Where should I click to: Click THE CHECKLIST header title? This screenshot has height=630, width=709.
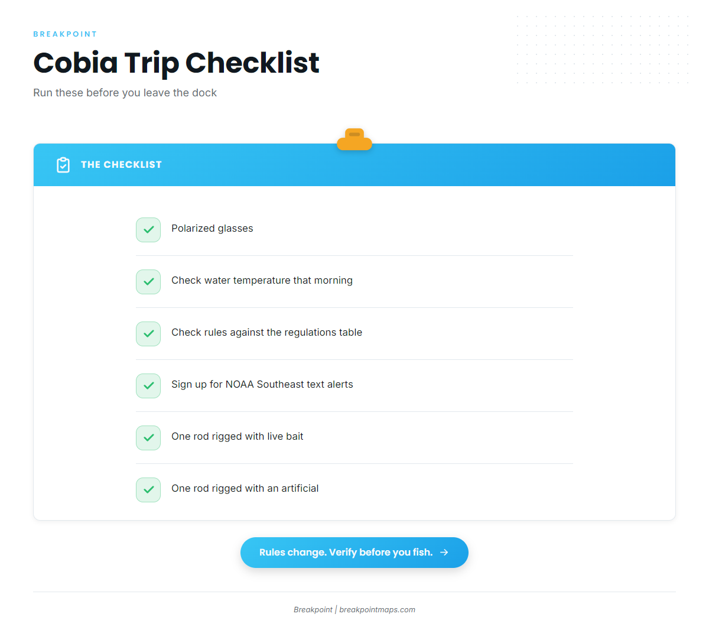[x=121, y=165]
